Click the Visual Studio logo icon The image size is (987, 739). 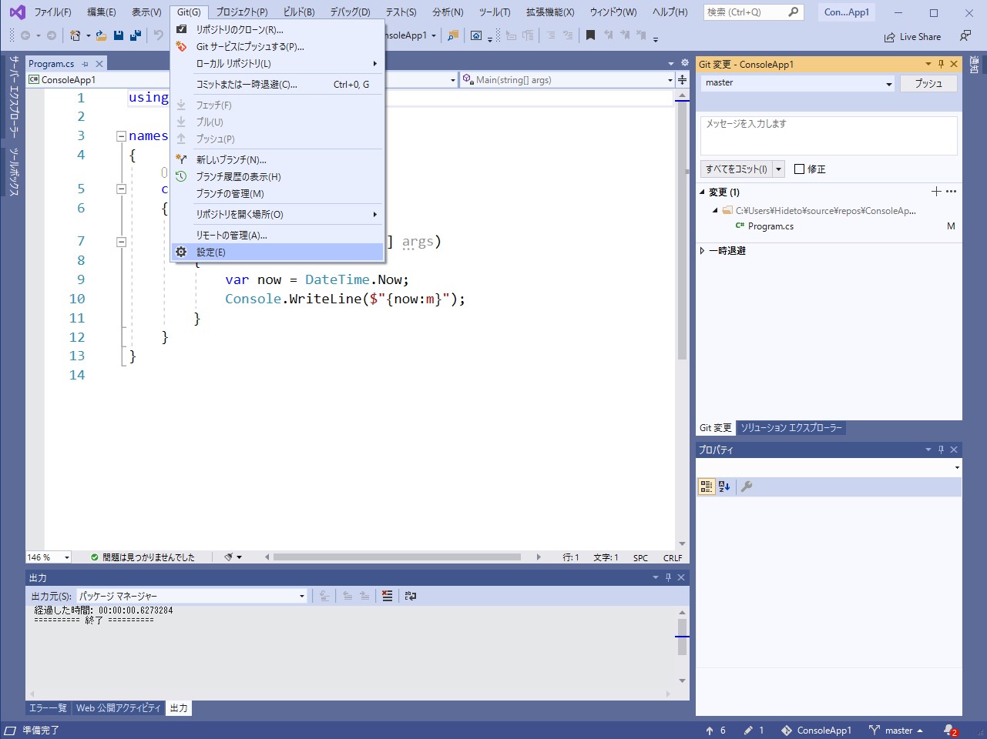point(17,12)
